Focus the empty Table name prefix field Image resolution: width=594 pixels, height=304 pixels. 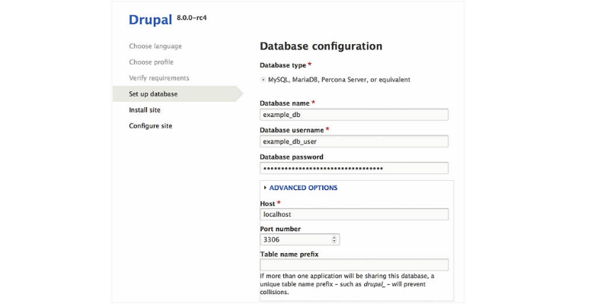[x=353, y=265]
